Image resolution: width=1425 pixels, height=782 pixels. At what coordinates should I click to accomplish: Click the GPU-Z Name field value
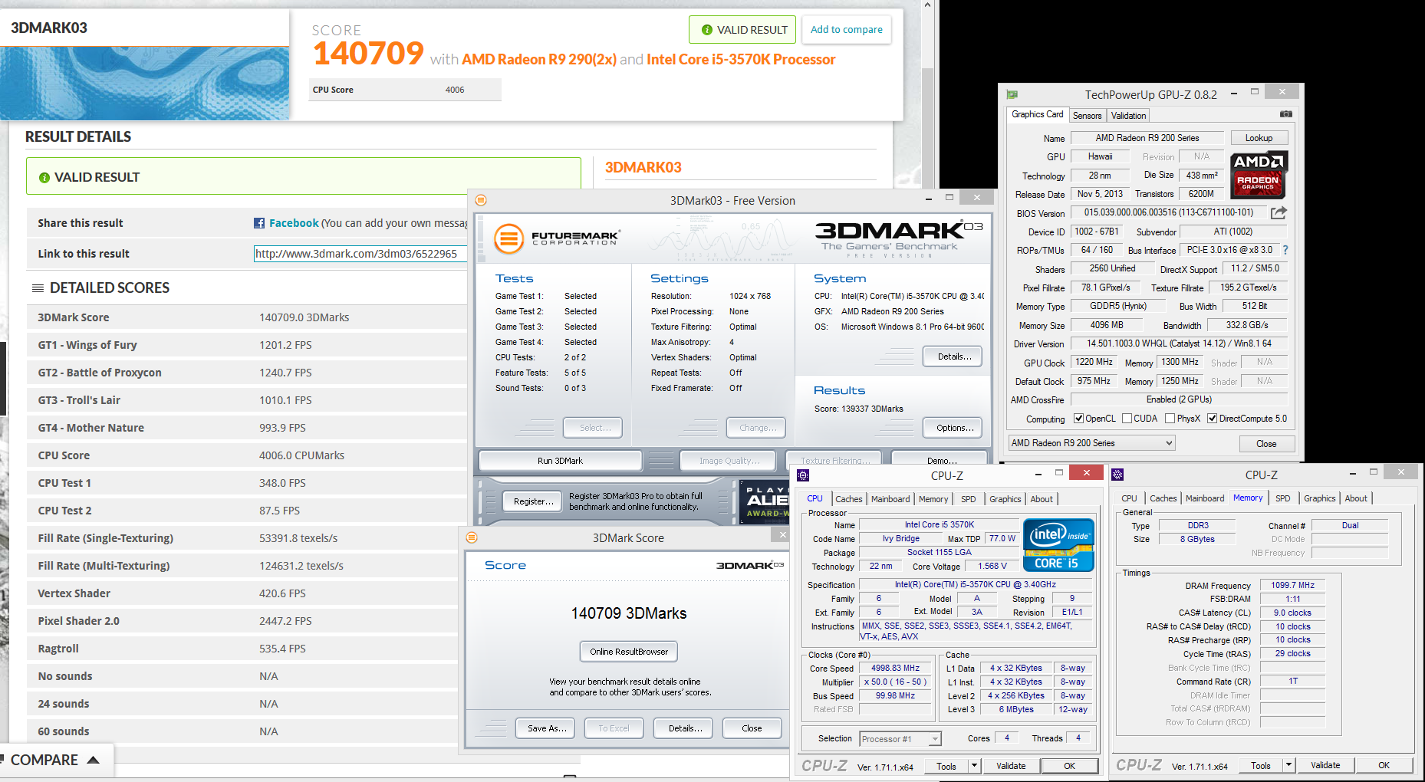1147,138
